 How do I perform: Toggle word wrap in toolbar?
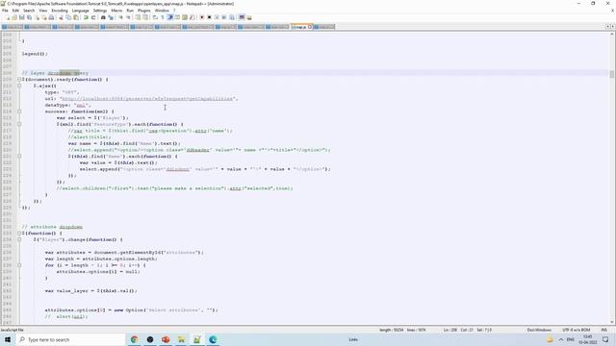coord(155,17)
